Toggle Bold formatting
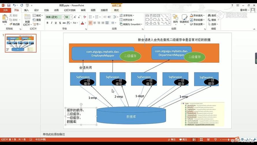 [x=47, y=23]
